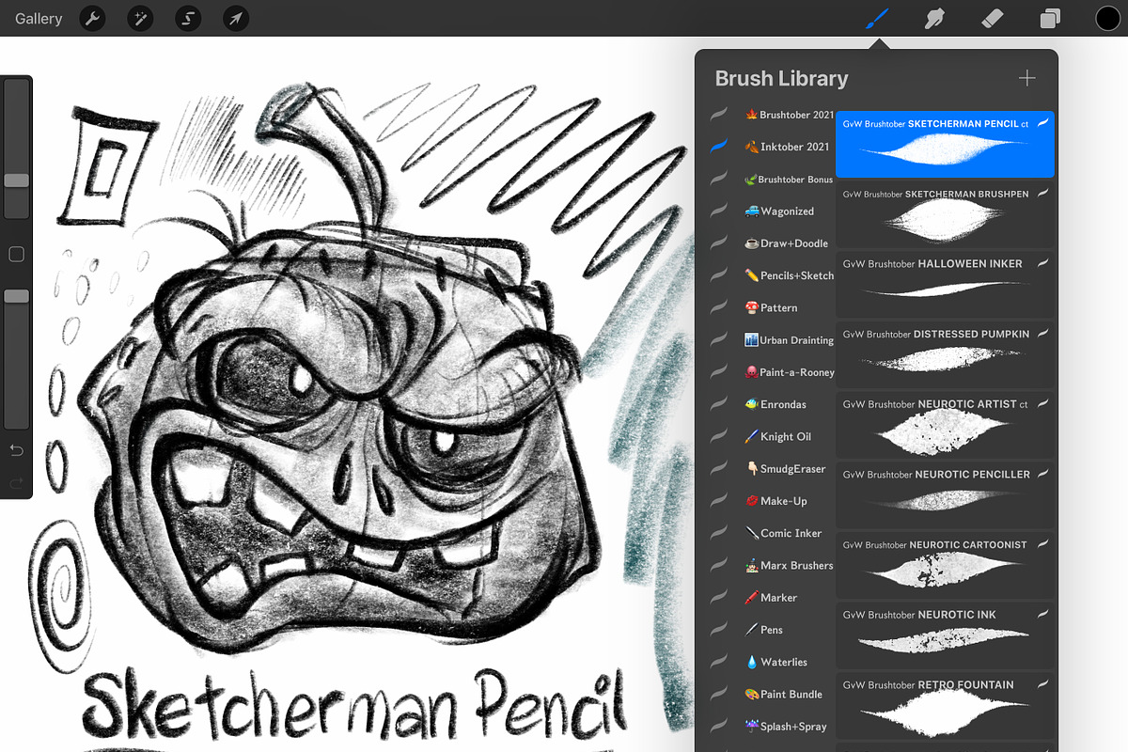Select the Selection tool (S icon)
The image size is (1128, 752).
click(x=188, y=18)
